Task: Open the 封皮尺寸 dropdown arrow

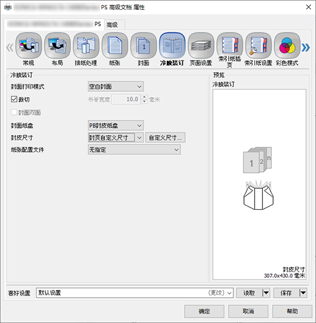Action: (x=139, y=138)
